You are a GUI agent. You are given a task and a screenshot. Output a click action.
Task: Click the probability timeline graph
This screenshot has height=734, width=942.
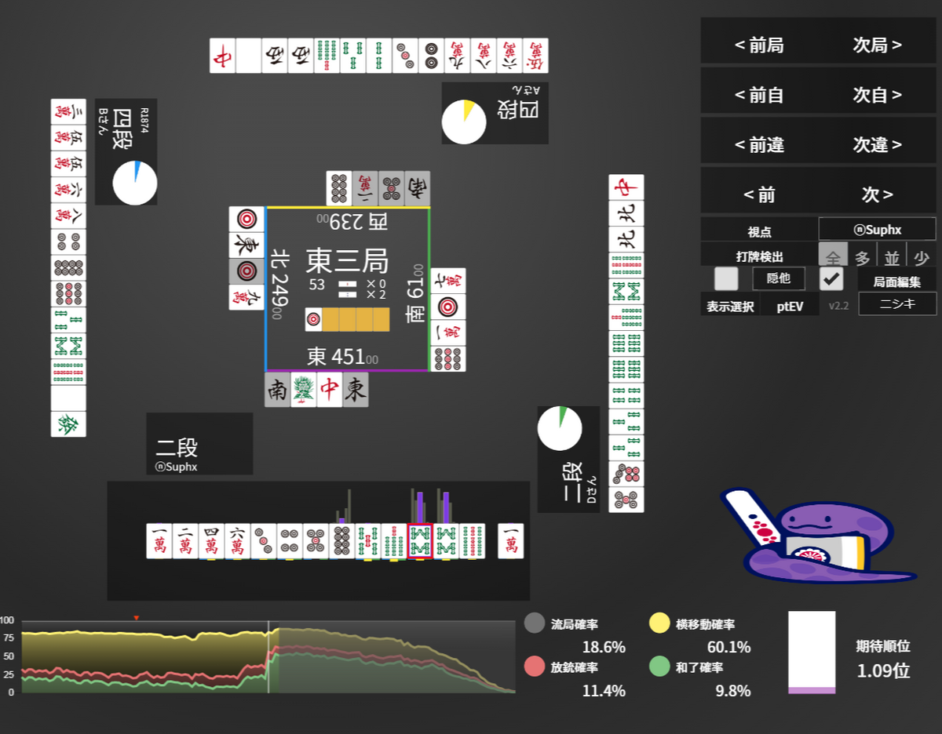click(268, 656)
